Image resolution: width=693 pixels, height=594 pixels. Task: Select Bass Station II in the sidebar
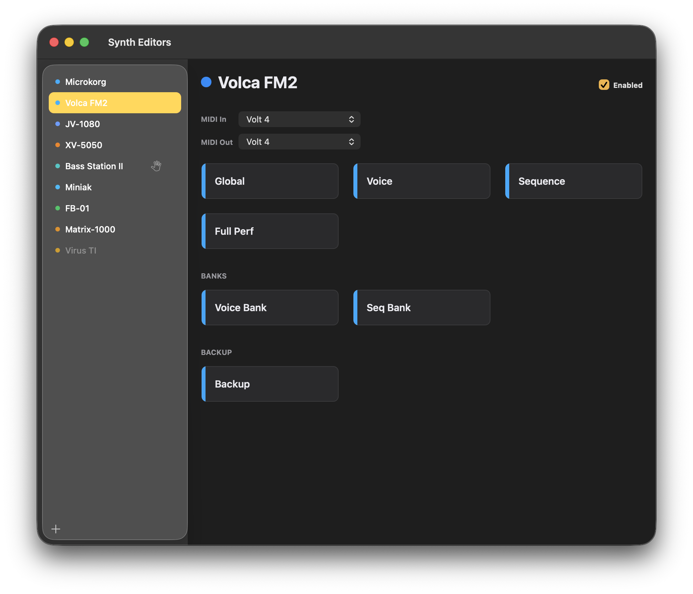(x=115, y=166)
